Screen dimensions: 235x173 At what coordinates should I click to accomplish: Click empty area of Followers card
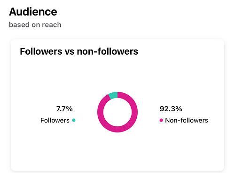[x=117, y=151]
